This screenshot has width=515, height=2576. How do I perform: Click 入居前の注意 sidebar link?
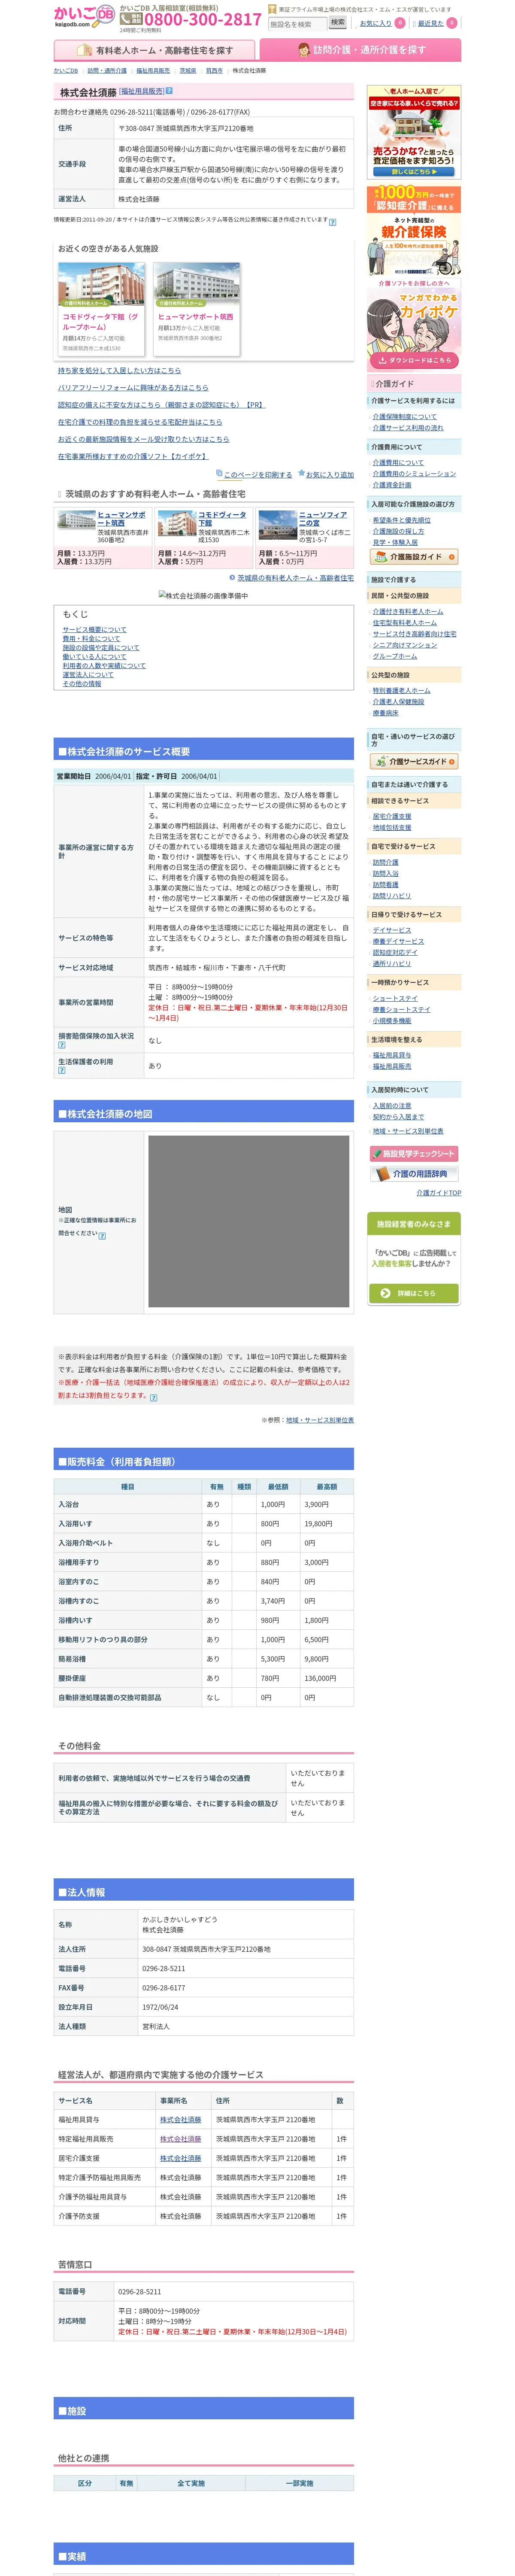click(392, 1106)
